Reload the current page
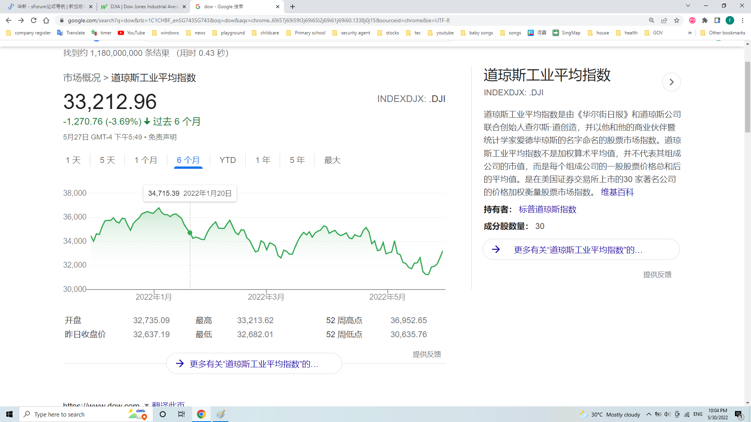 pyautogui.click(x=34, y=20)
